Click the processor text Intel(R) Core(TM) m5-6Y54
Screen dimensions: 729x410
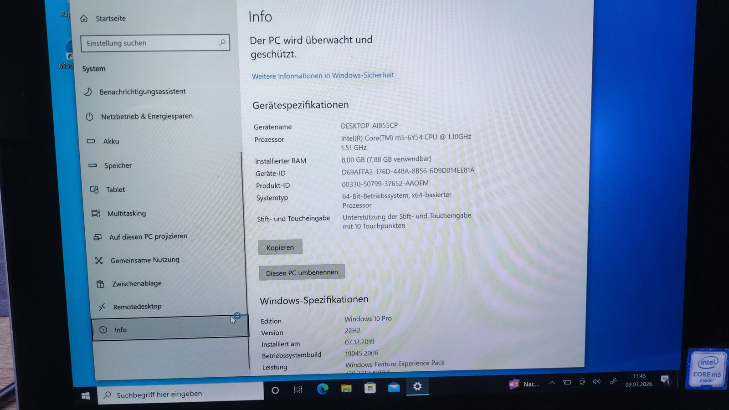coord(389,137)
